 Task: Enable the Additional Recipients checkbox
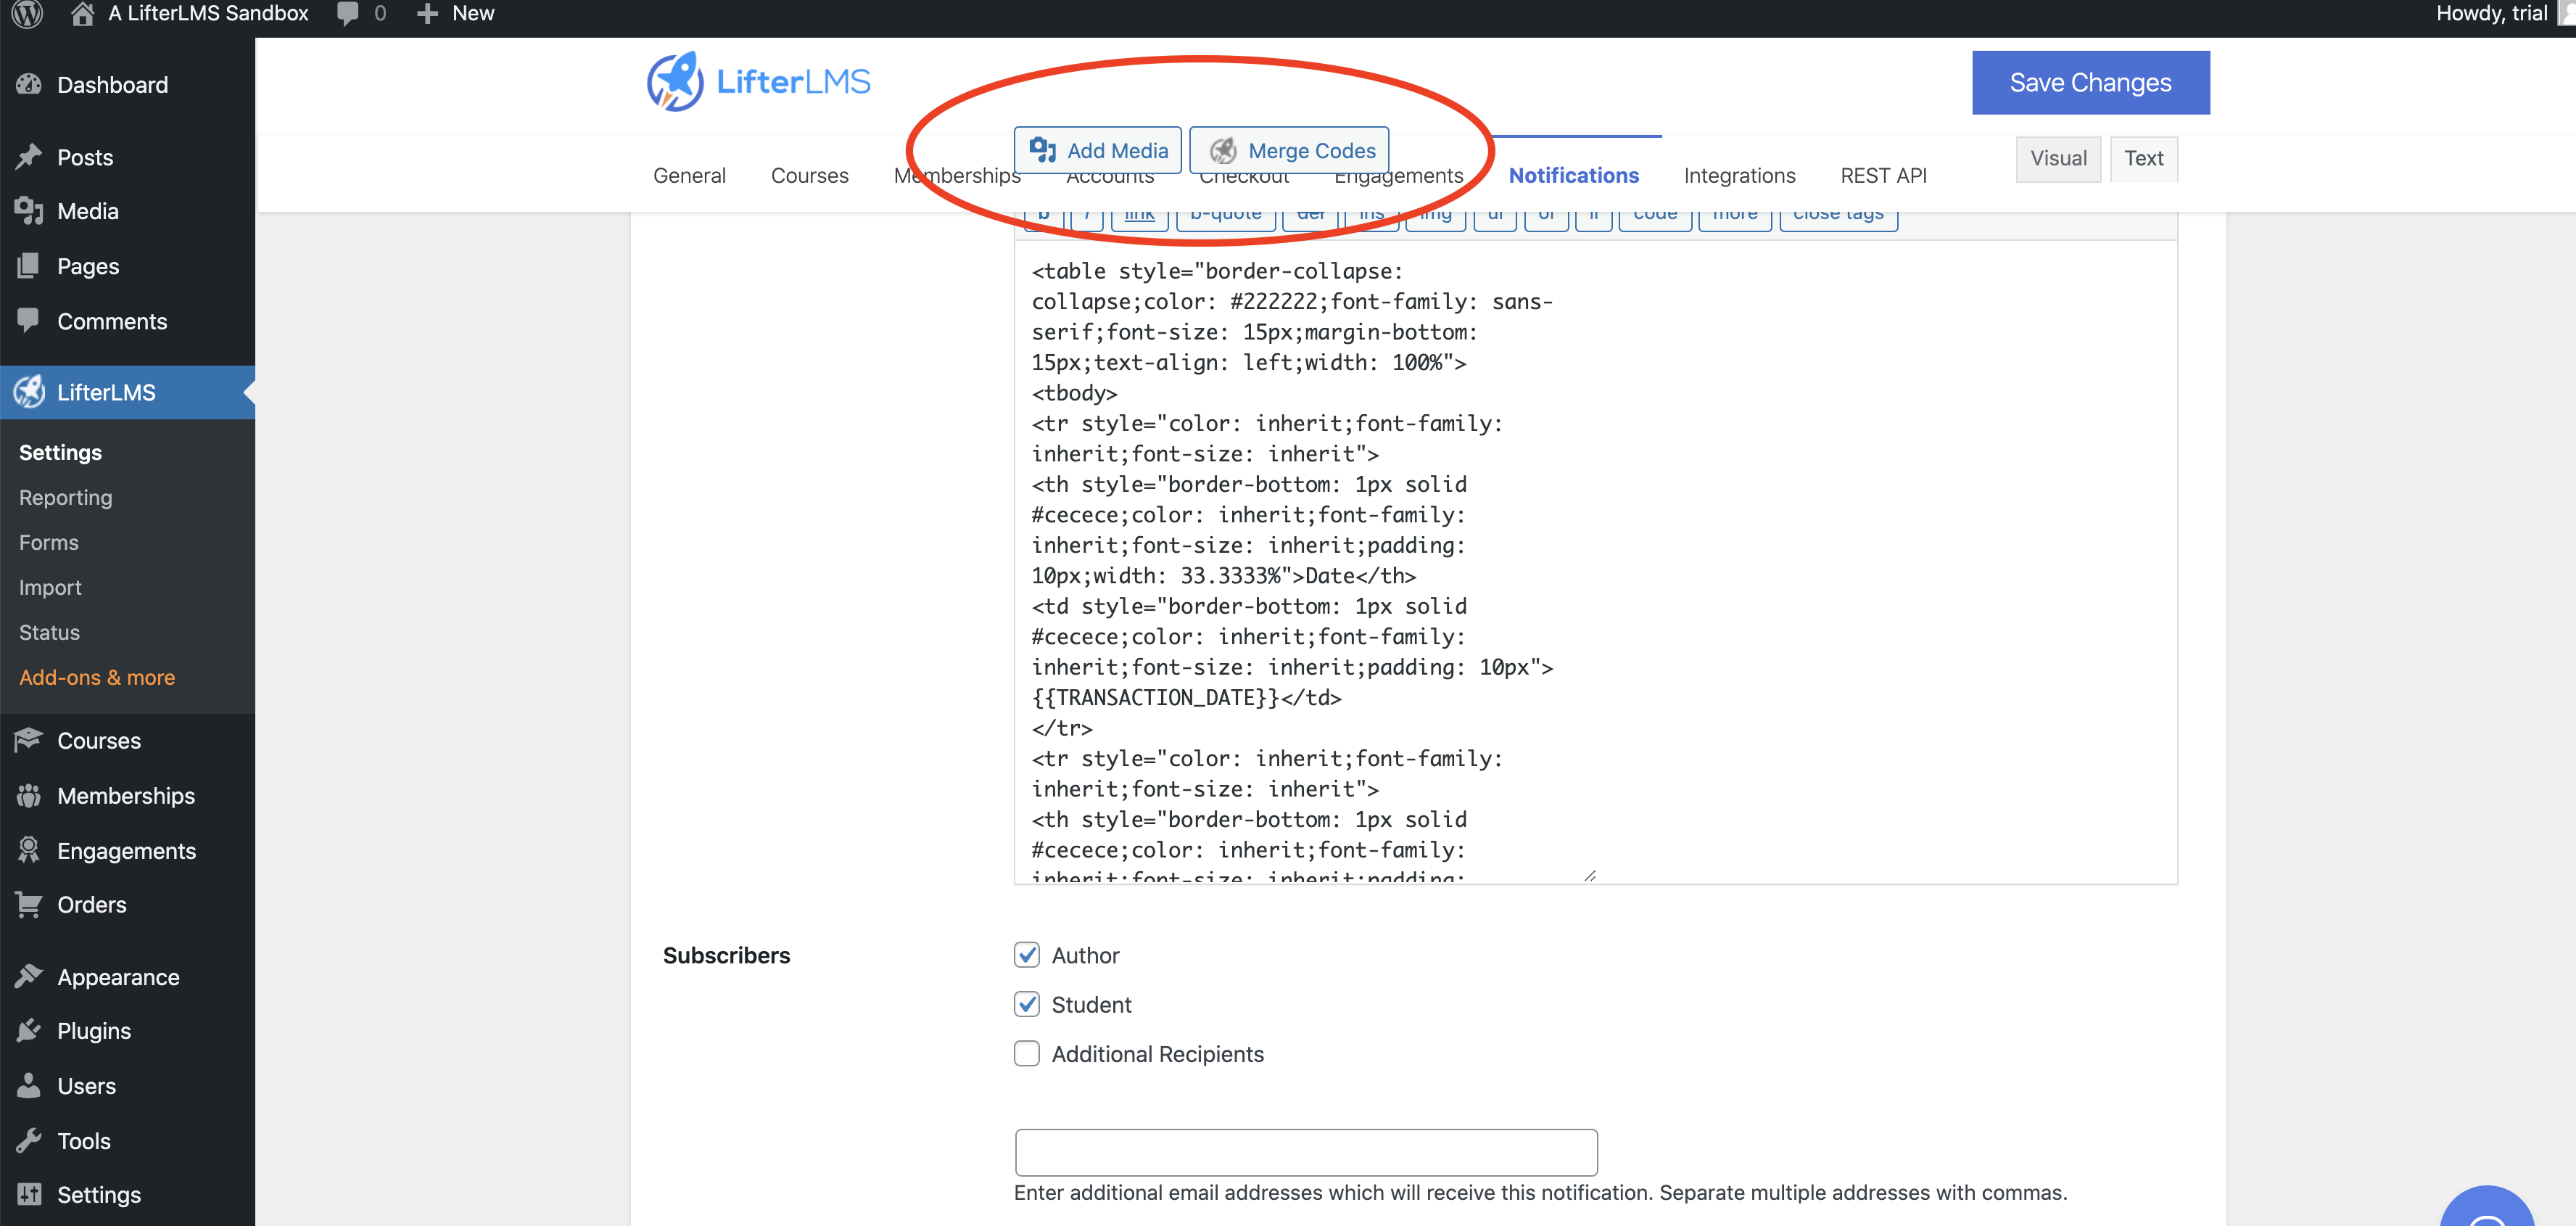[x=1027, y=1053]
